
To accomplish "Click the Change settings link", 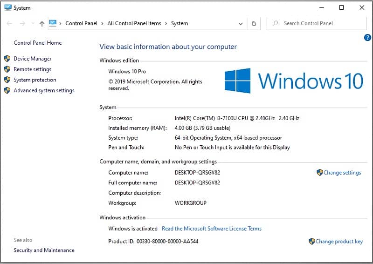I will [x=342, y=173].
